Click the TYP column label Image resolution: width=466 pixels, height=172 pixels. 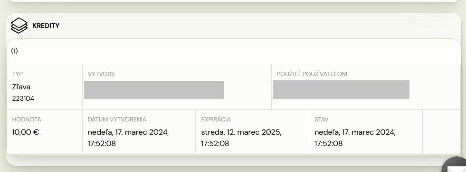pos(18,74)
